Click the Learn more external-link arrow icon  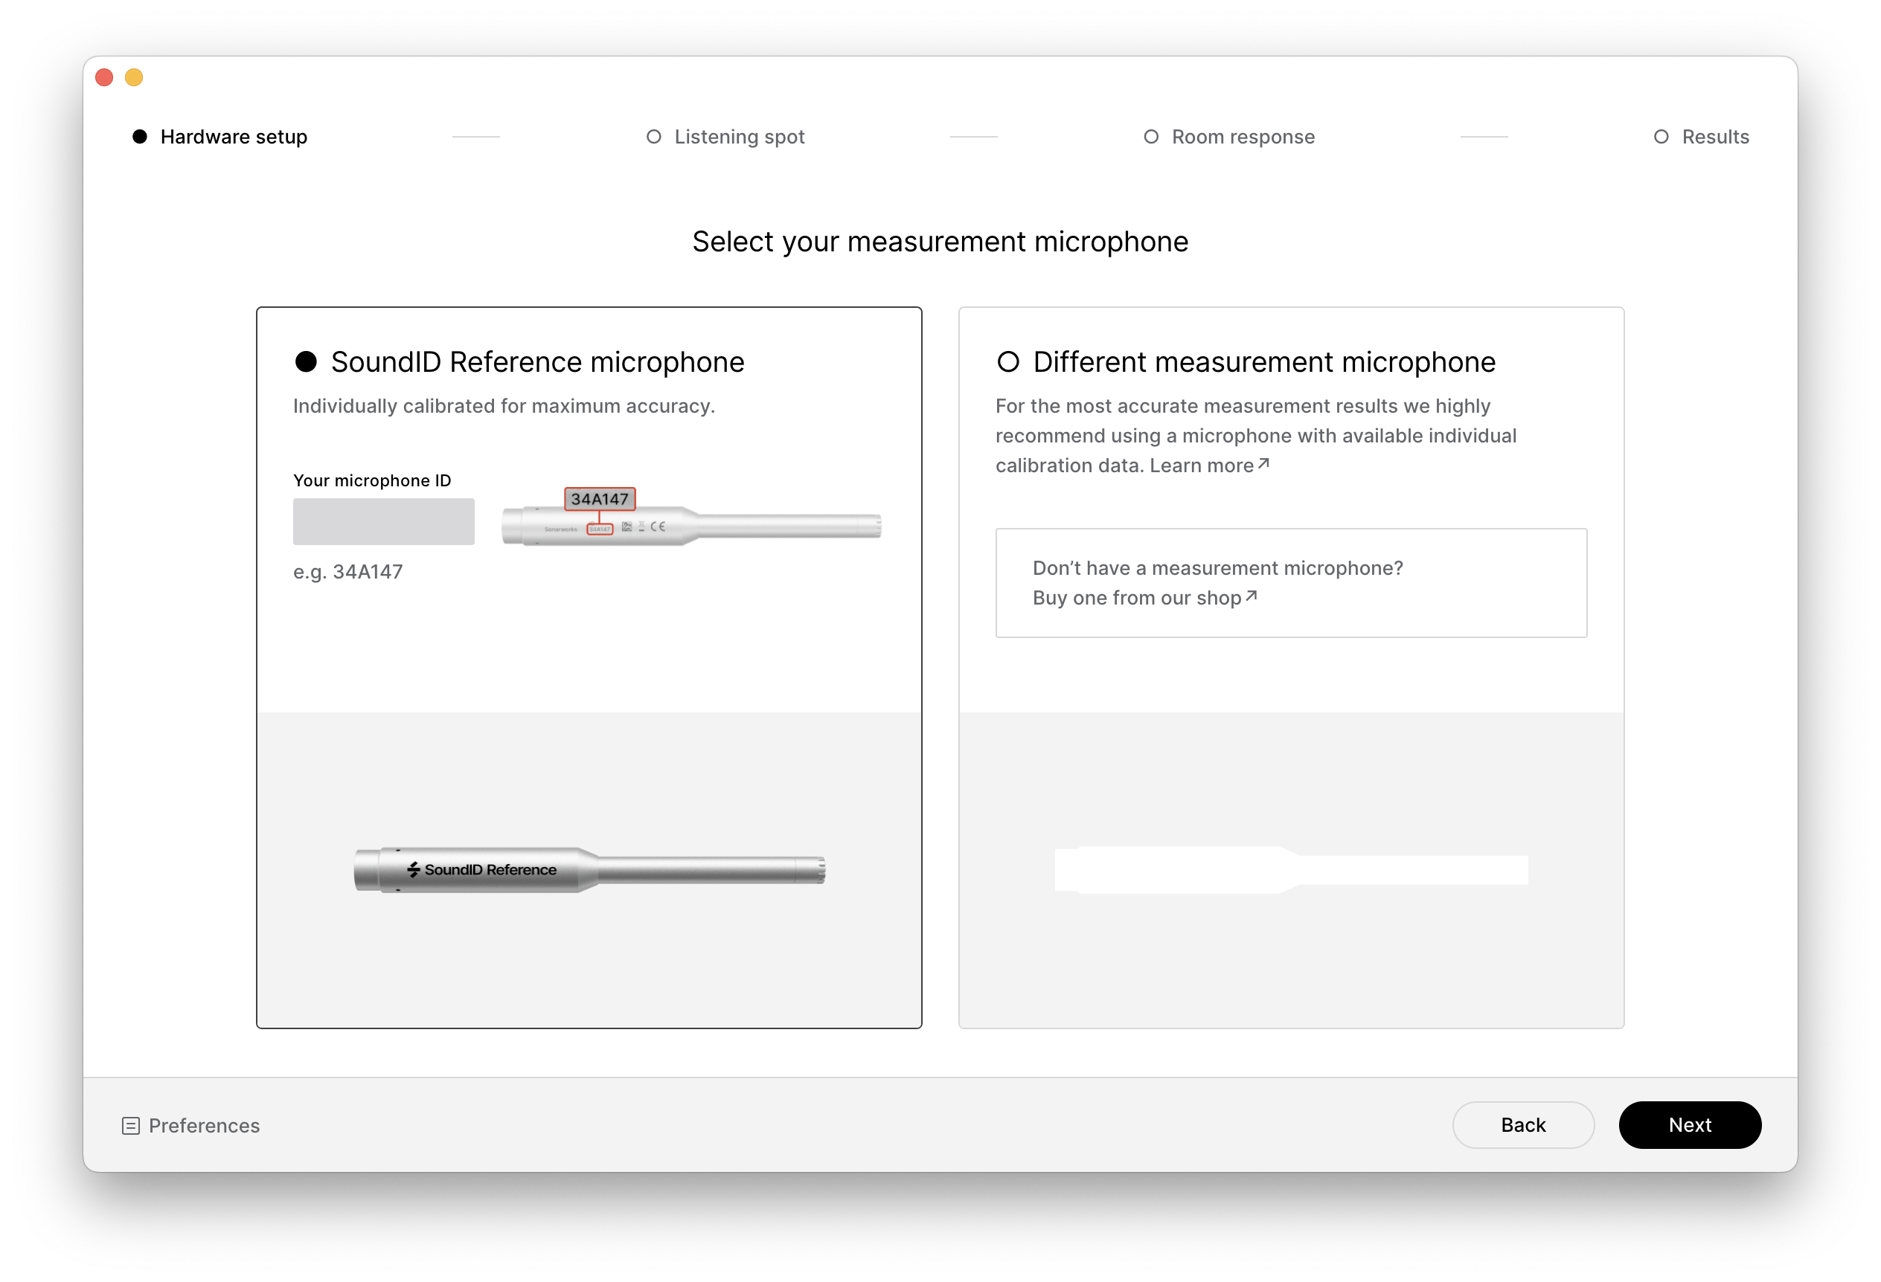(x=1263, y=464)
